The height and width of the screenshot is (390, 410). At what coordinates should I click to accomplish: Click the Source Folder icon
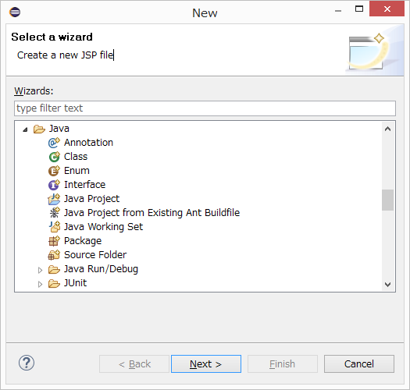click(x=54, y=255)
